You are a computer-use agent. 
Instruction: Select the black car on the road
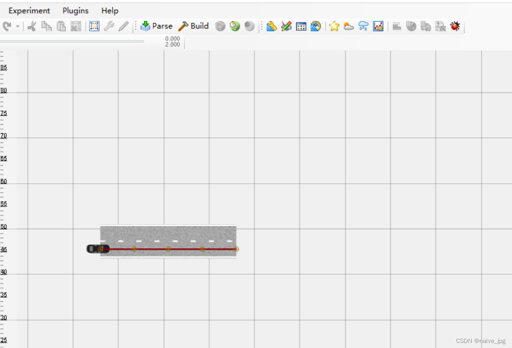click(98, 249)
